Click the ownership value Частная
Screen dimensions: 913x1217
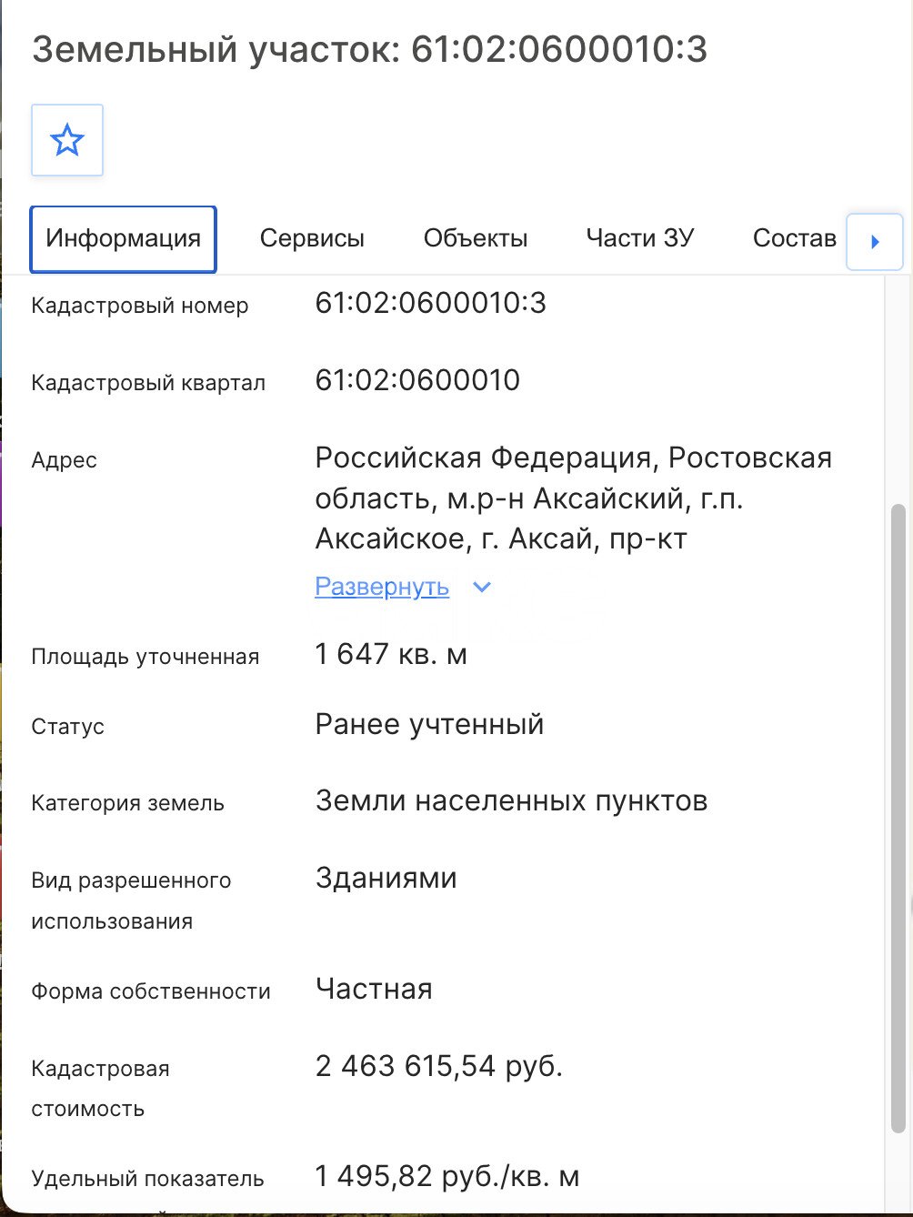click(374, 989)
